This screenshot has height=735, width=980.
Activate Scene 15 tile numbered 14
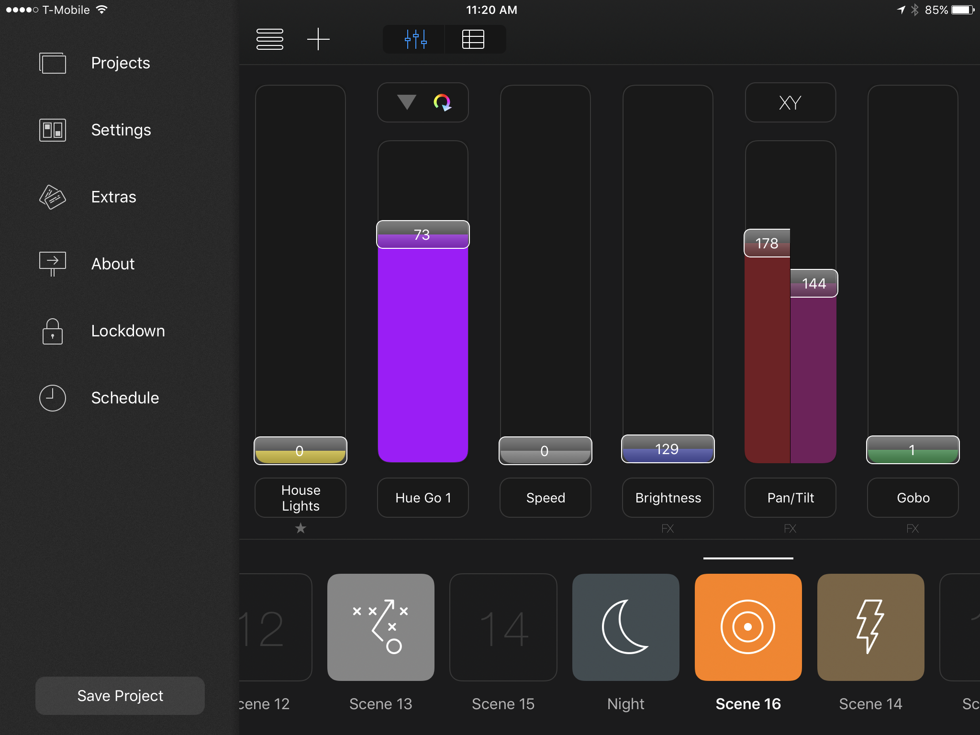pyautogui.click(x=503, y=627)
